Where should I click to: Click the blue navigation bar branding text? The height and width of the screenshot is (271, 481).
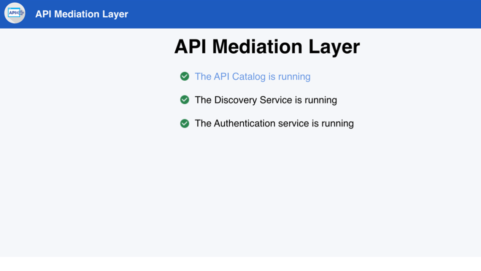[81, 14]
